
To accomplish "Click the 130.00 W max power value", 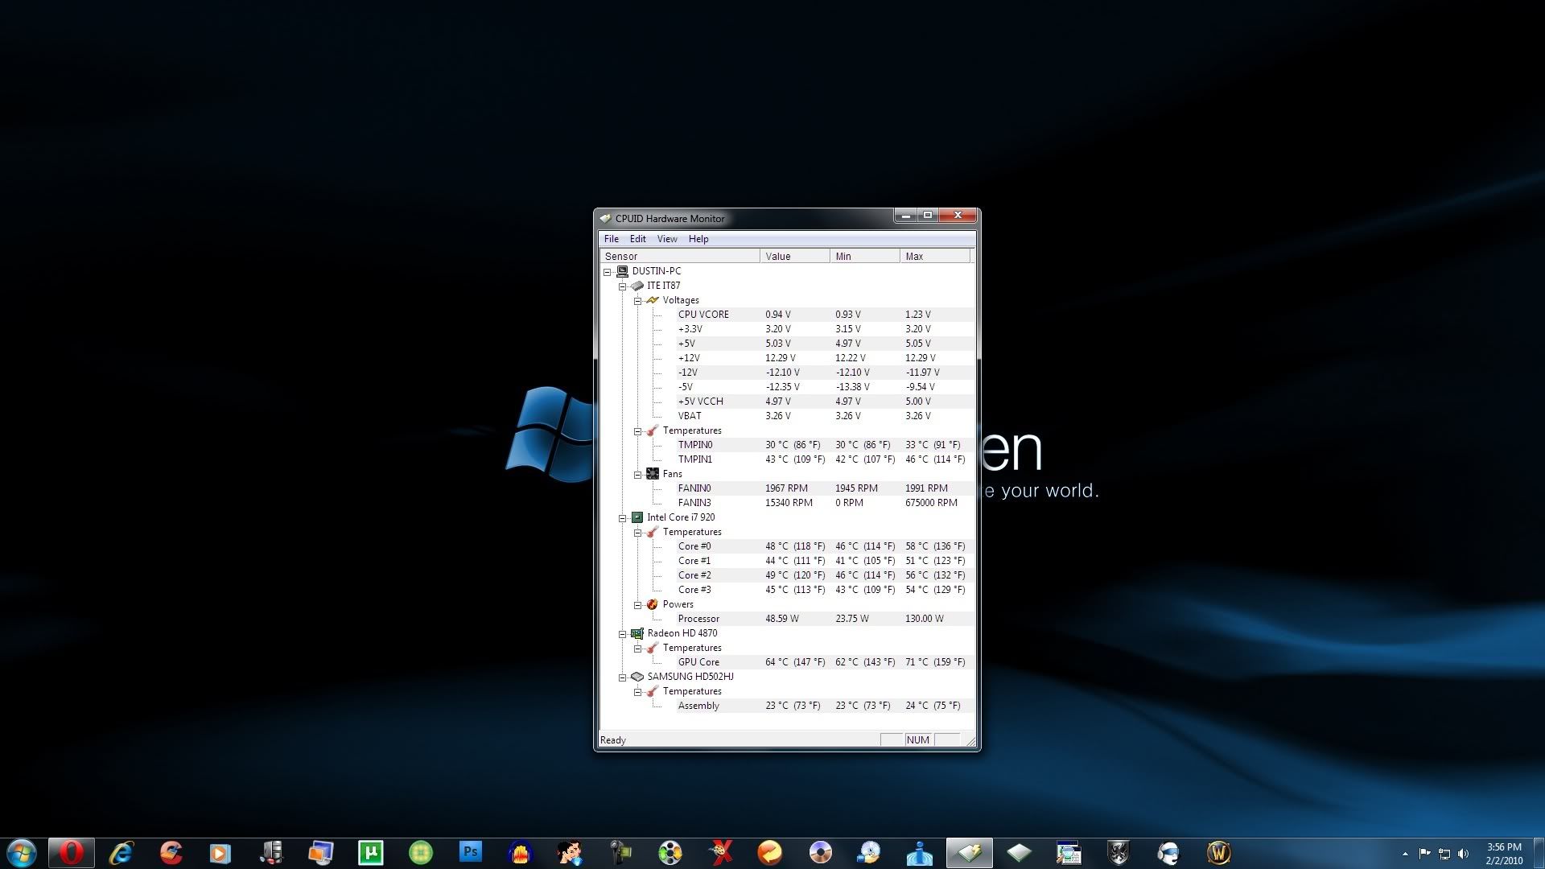I will (924, 619).
